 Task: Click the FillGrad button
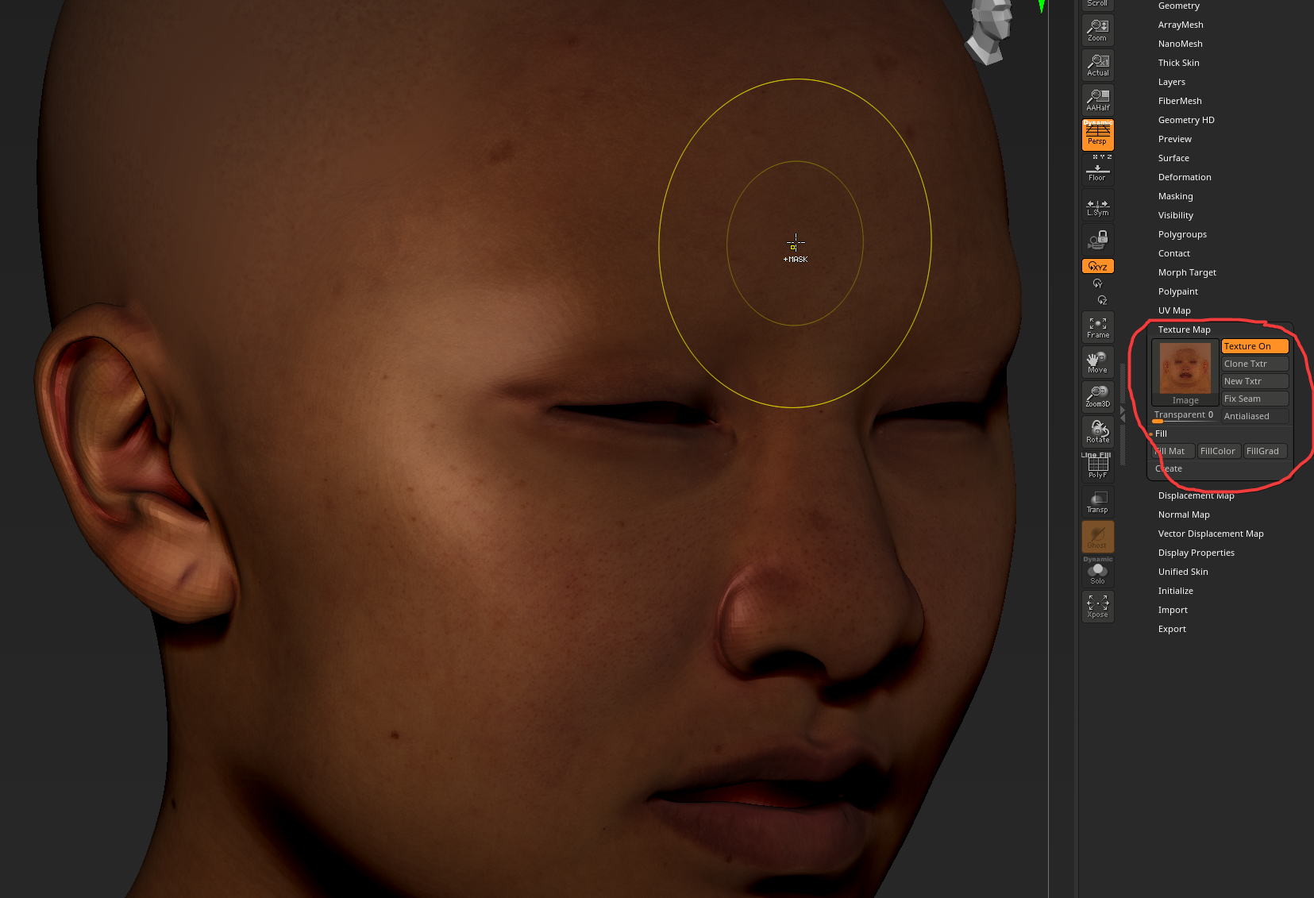coord(1265,451)
